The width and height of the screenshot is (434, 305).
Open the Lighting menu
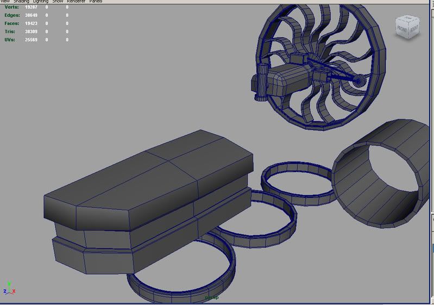tap(41, 2)
